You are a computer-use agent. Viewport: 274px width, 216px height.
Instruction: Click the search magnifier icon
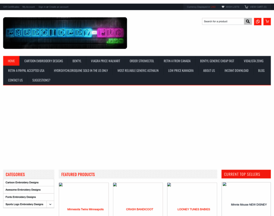[248, 22]
